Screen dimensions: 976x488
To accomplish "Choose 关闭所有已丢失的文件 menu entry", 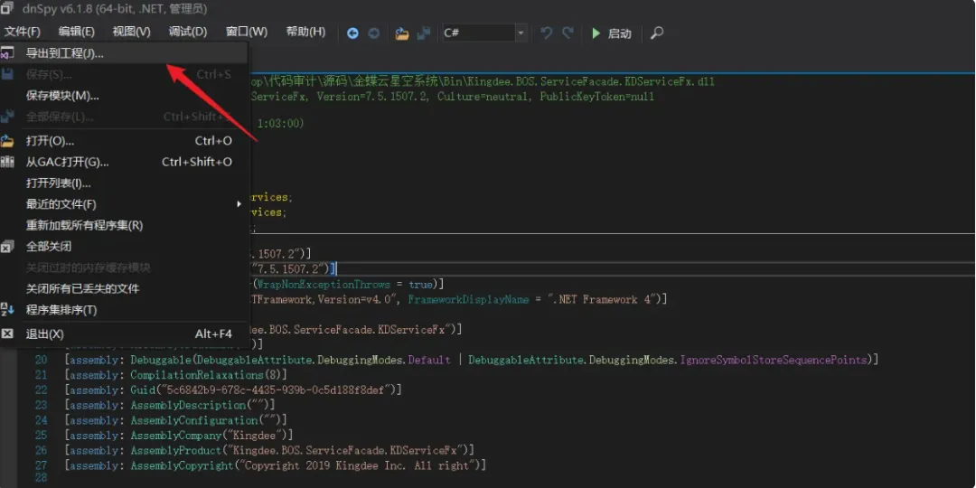I will point(125,289).
